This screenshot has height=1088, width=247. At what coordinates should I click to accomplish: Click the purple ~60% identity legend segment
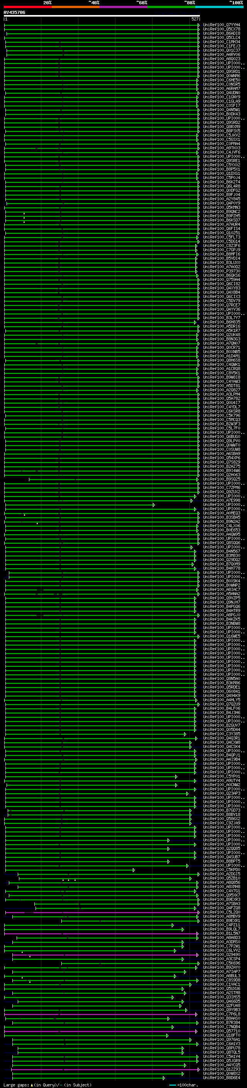[123, 7]
